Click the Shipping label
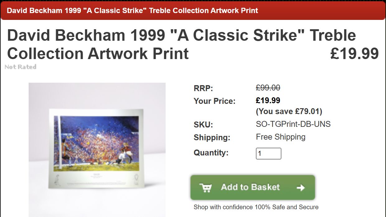Viewport: 386px width, 217px height. pyautogui.click(x=212, y=137)
